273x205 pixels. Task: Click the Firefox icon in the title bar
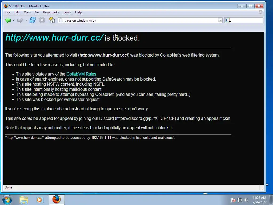[6, 6]
